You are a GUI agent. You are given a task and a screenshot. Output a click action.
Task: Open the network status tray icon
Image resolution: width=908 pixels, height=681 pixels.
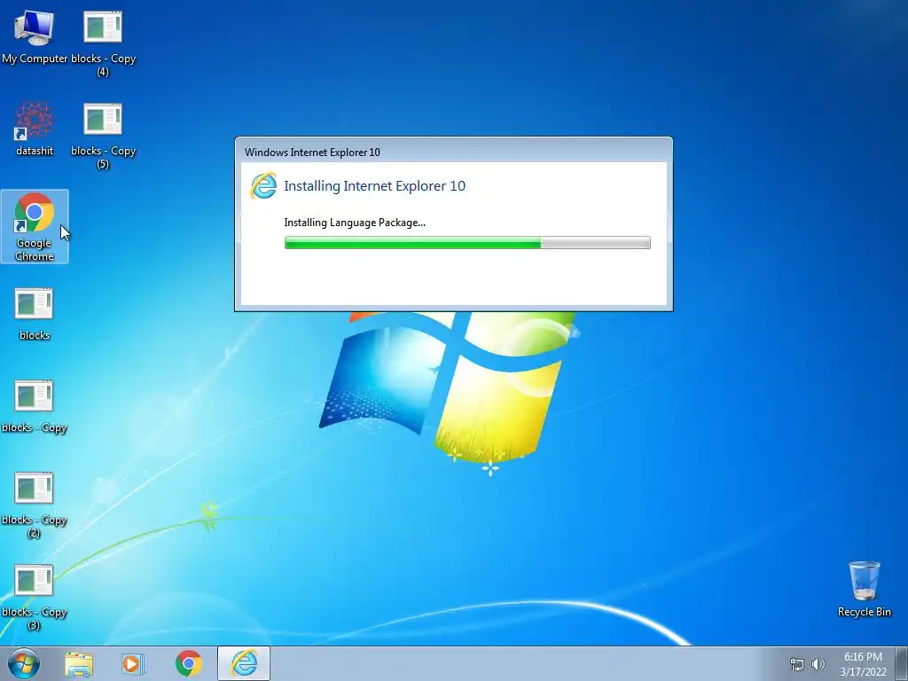pyautogui.click(x=797, y=664)
